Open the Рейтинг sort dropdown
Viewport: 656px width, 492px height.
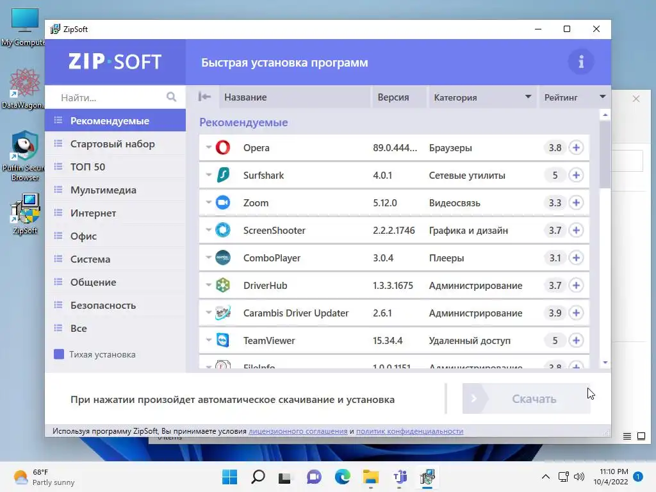point(602,97)
